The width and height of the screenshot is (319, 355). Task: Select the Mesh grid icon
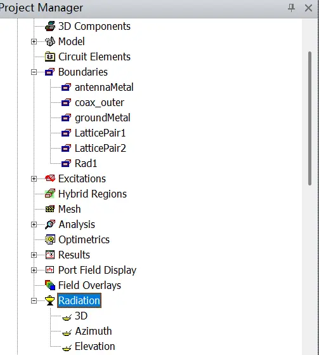pos(50,209)
